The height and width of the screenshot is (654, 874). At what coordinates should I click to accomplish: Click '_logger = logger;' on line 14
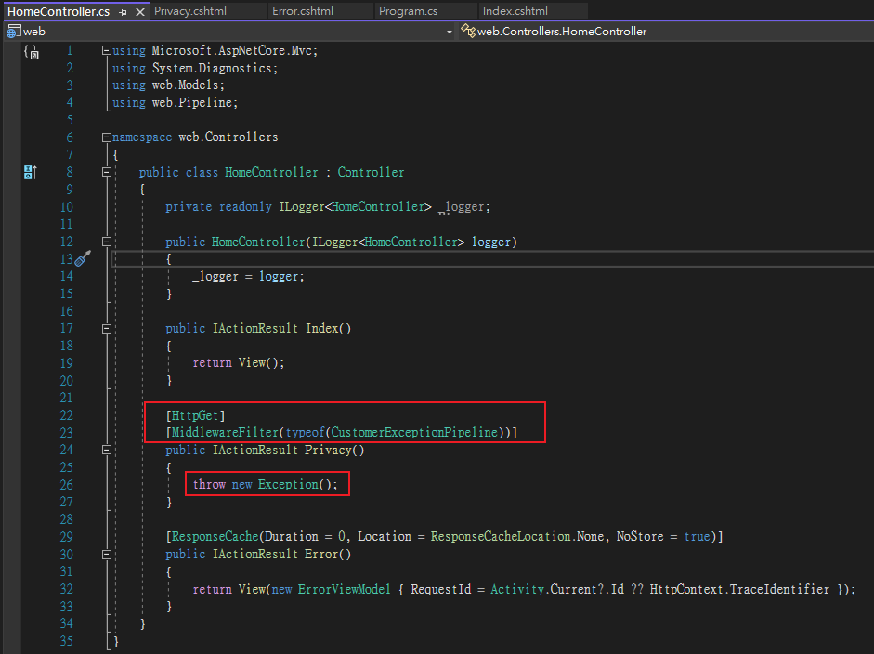(x=248, y=277)
